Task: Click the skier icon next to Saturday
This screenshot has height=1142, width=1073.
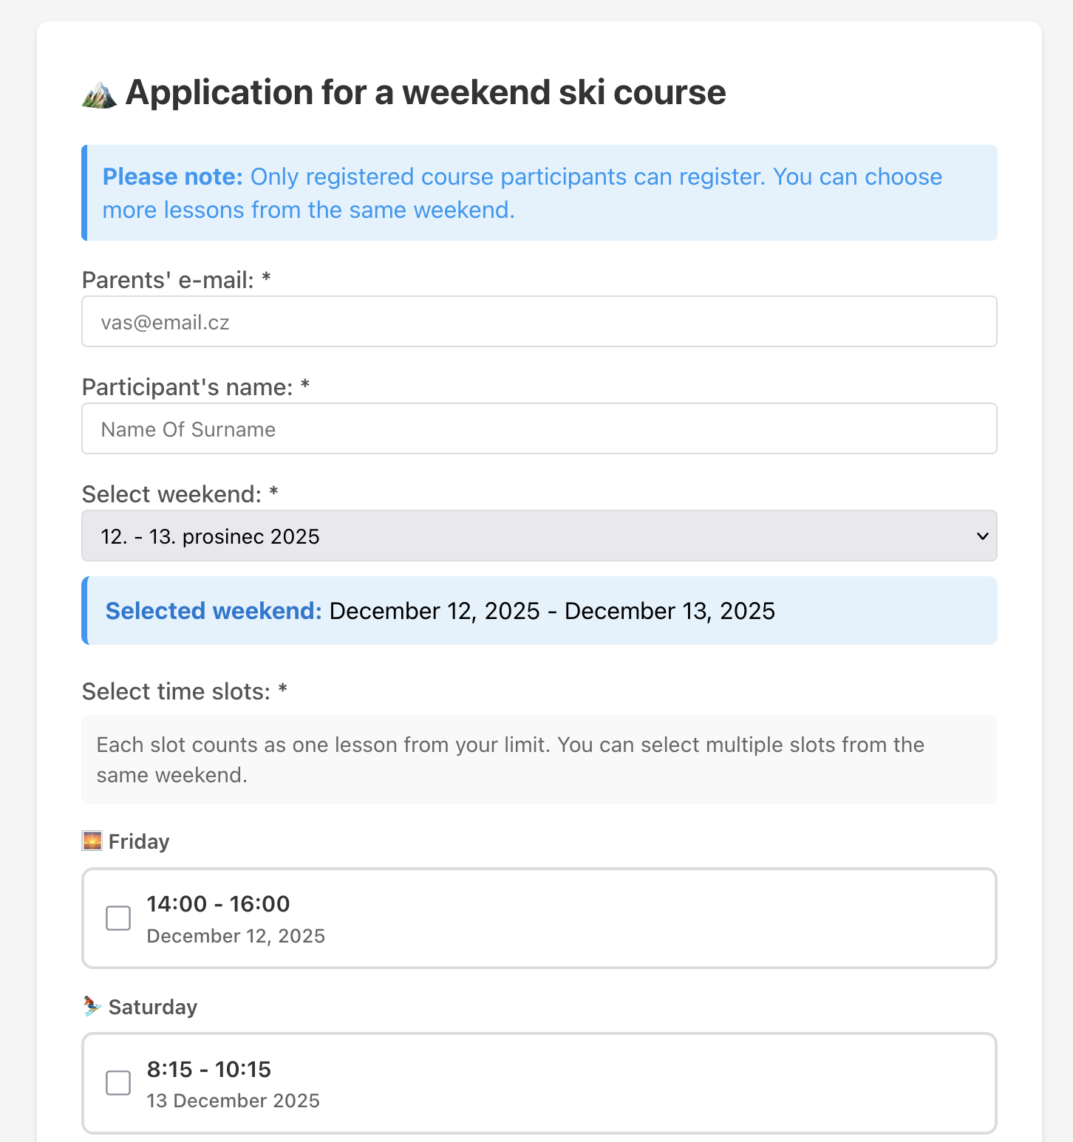Action: [91, 1005]
